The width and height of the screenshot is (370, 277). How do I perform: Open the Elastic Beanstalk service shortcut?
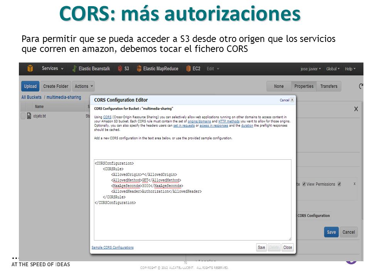point(91,68)
